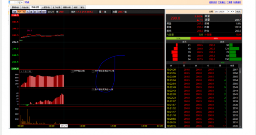
Task: Click the 13010 previous volume value
Action: pos(238,27)
